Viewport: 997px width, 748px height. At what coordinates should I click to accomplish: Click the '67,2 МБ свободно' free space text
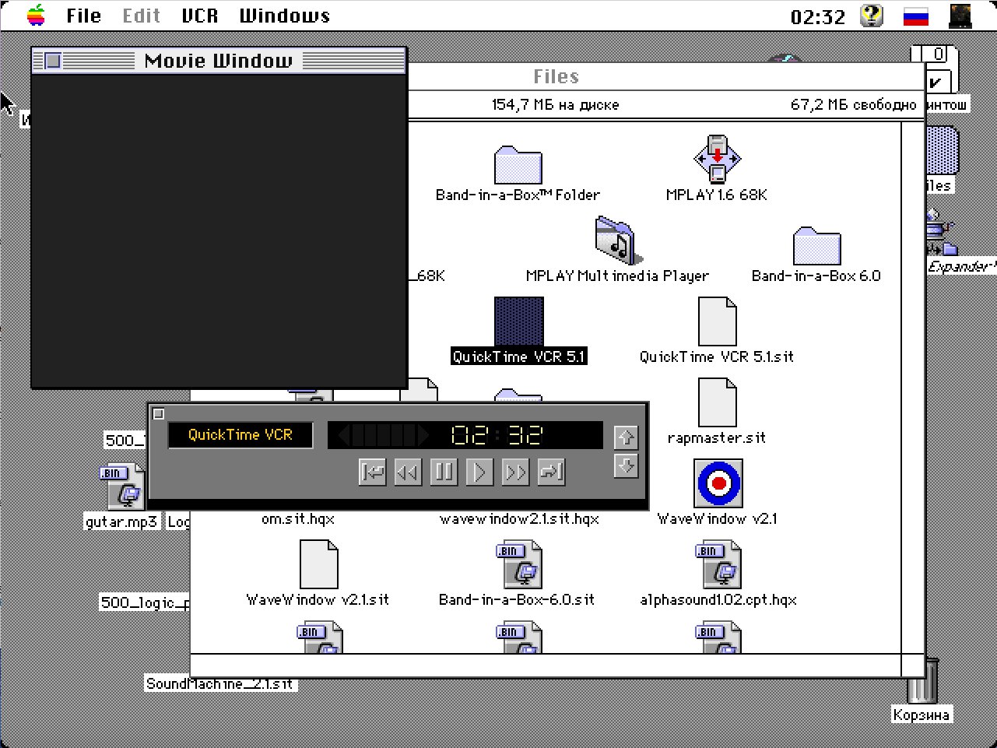854,105
